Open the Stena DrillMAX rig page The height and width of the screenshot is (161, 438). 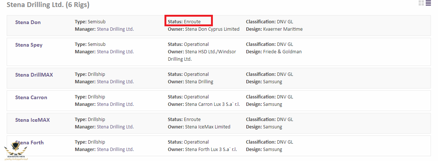(34, 75)
